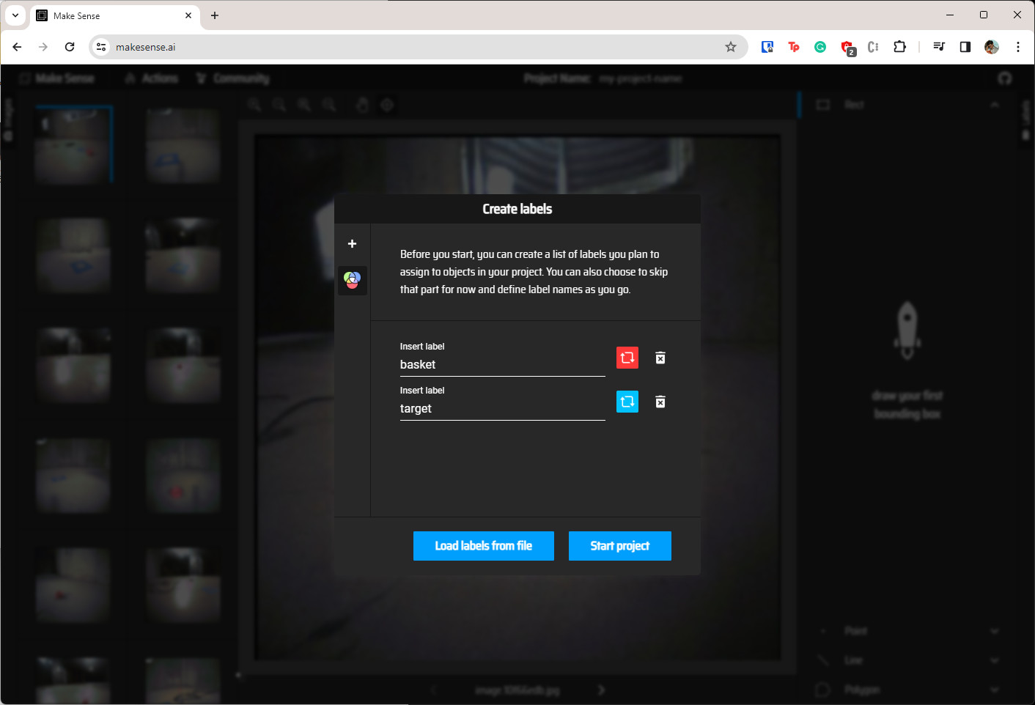Select the zoom in magnifier icon
The image size is (1035, 705).
point(254,105)
